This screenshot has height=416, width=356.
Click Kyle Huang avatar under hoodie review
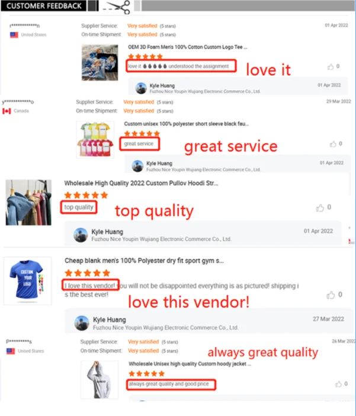pos(81,235)
